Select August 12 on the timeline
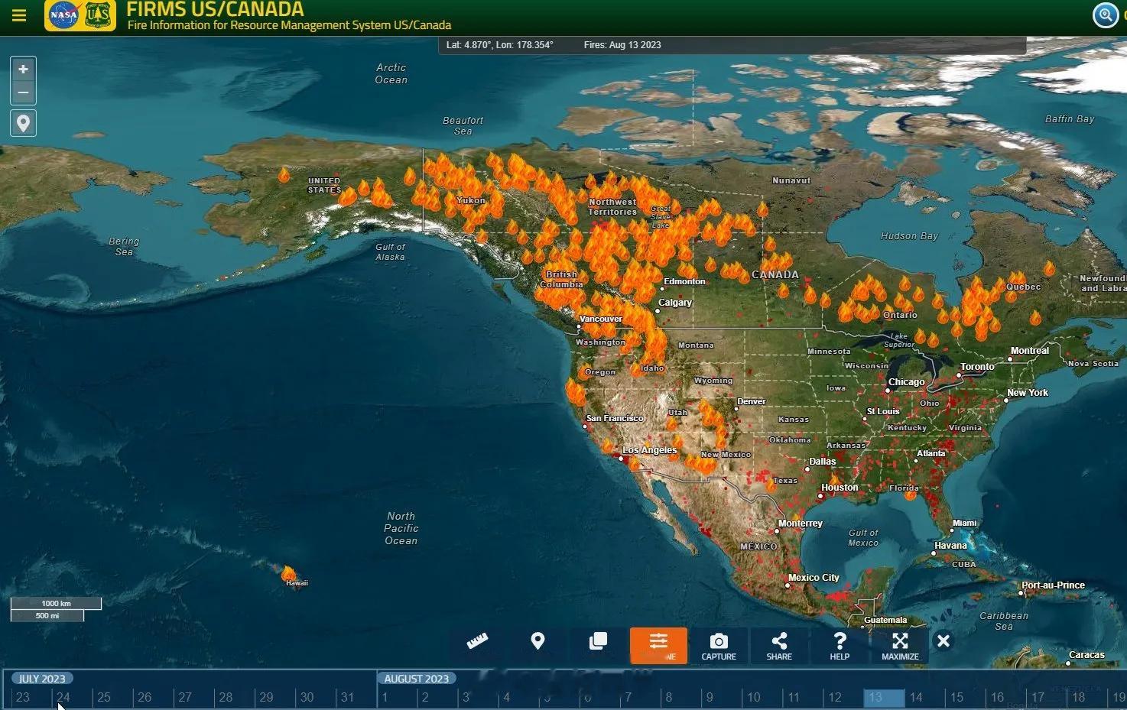 [x=835, y=697]
